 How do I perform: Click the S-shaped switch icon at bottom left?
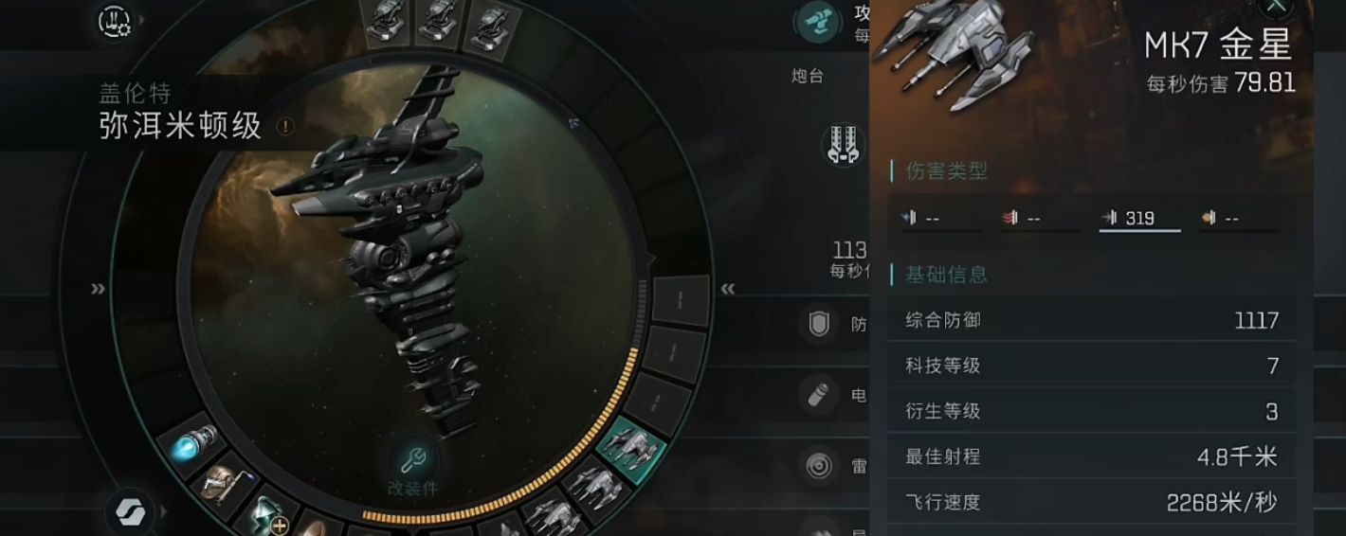point(128,512)
